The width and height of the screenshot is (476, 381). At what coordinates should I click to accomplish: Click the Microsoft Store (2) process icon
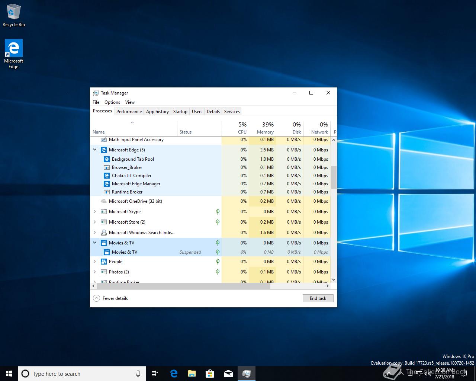tap(104, 222)
